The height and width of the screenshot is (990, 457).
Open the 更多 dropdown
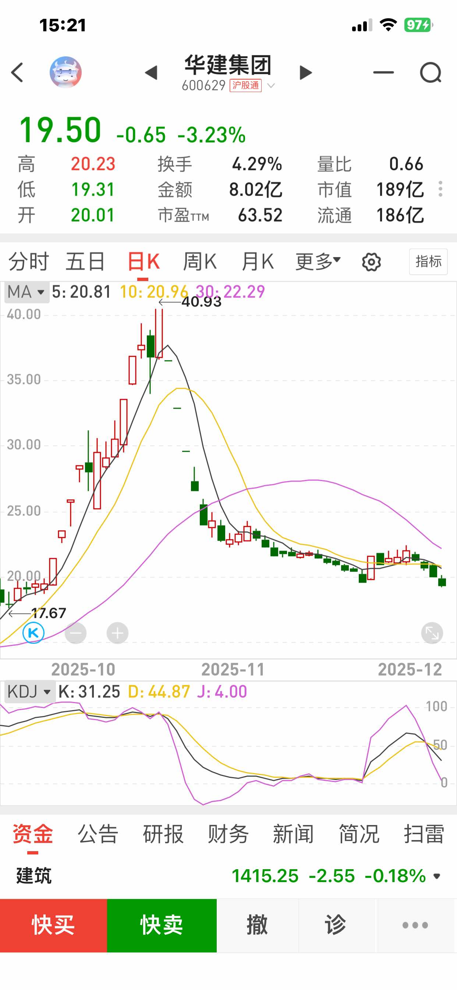tap(318, 262)
